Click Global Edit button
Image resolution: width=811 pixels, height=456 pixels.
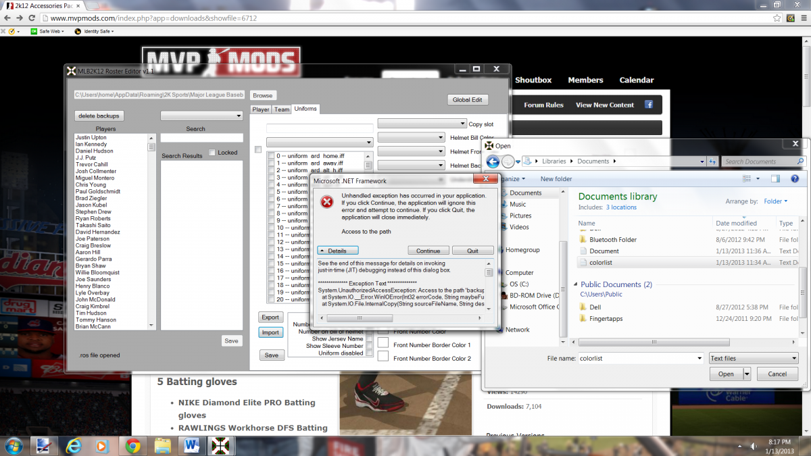(467, 99)
